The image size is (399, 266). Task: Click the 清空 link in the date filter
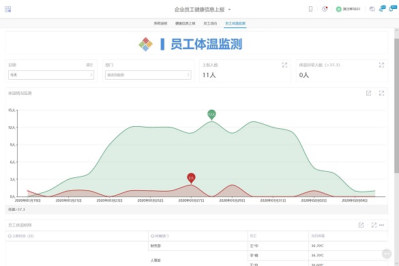click(x=89, y=65)
